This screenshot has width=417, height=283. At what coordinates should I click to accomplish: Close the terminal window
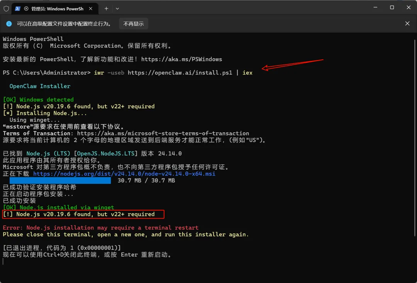409,7
